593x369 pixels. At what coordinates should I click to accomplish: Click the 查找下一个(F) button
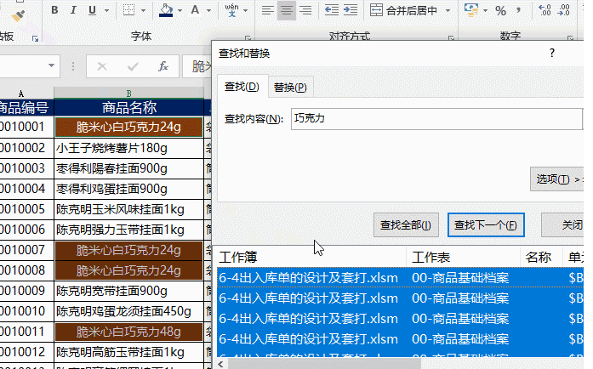pyautogui.click(x=486, y=225)
